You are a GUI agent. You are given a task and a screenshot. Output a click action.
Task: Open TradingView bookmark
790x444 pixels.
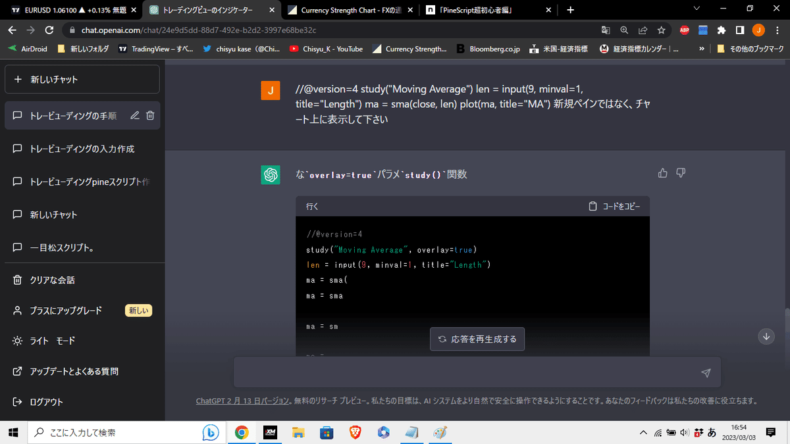[155, 49]
